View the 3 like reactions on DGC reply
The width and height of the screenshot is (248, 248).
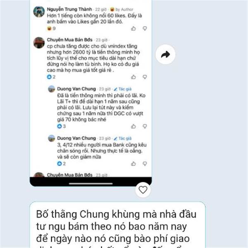point(61,126)
